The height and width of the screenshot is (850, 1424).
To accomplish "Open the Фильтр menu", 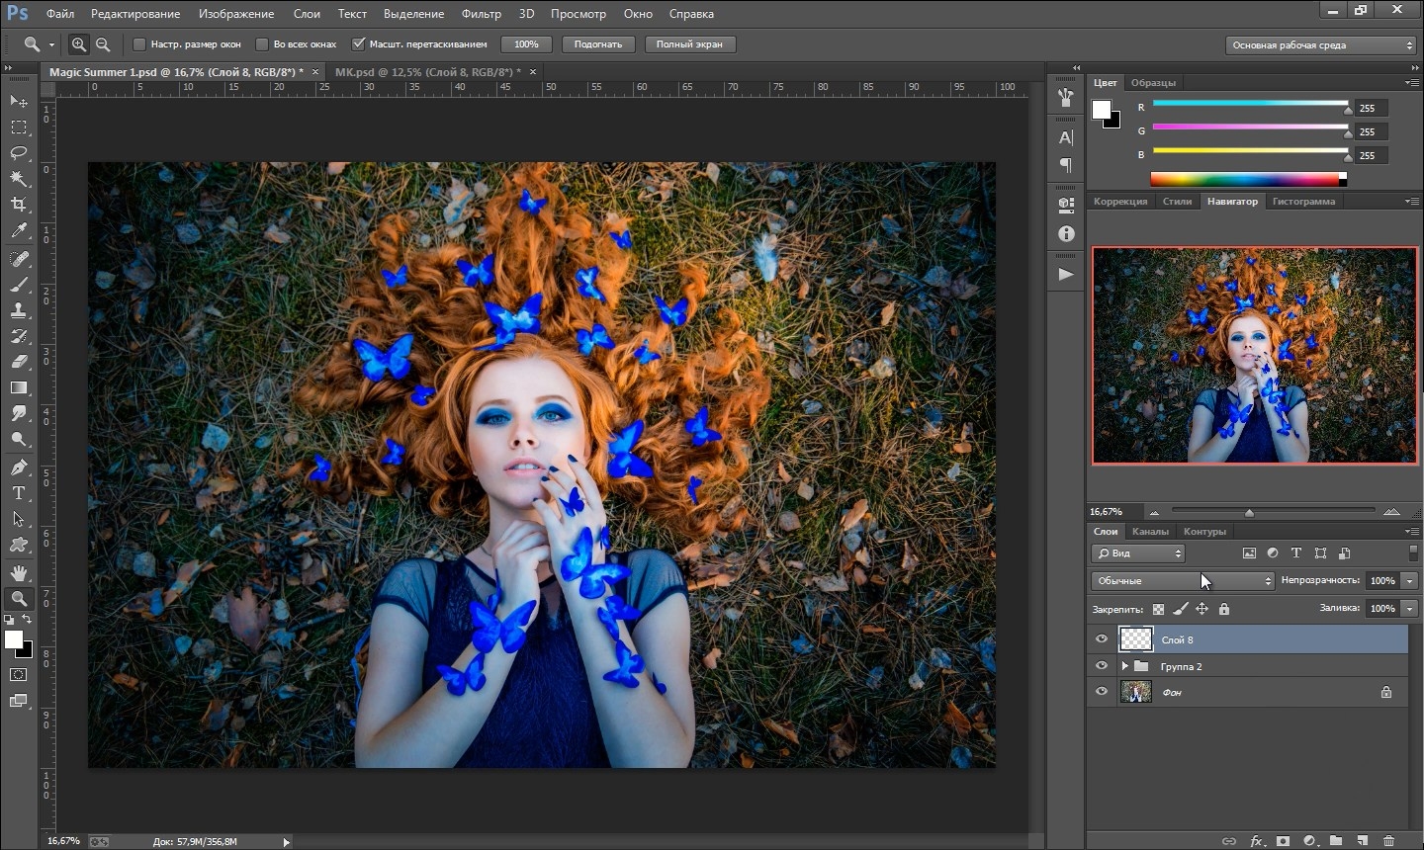I will [x=482, y=14].
